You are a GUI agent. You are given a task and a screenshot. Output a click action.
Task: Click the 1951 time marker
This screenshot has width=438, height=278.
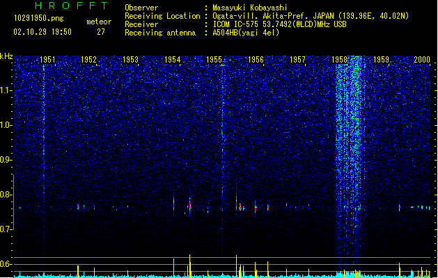pyautogui.click(x=47, y=60)
